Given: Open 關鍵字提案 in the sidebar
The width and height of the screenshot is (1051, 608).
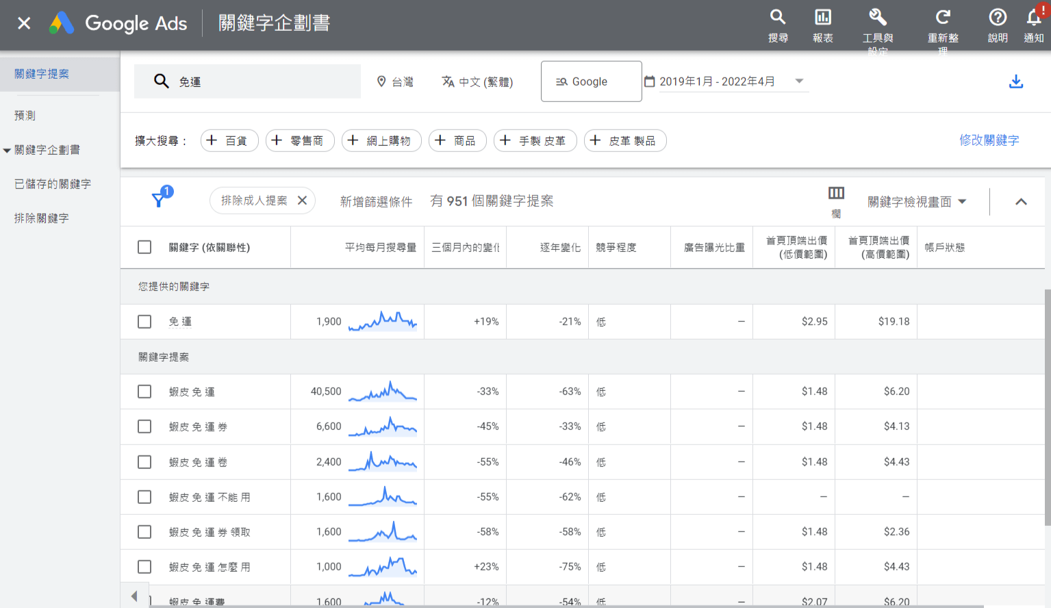Looking at the screenshot, I should click(x=42, y=74).
